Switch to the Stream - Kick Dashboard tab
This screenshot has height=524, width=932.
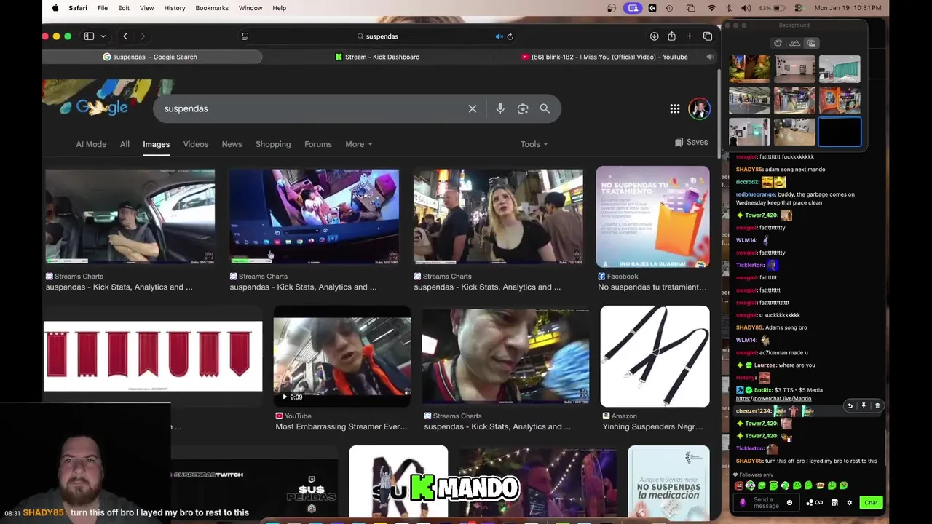(377, 57)
